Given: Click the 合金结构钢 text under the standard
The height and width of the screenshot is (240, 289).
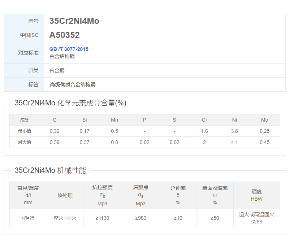Looking at the screenshot, I should pyautogui.click(x=62, y=56).
